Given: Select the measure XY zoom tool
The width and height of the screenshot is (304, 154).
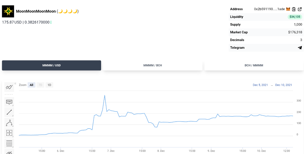Looking at the screenshot, I should [x=9, y=133].
